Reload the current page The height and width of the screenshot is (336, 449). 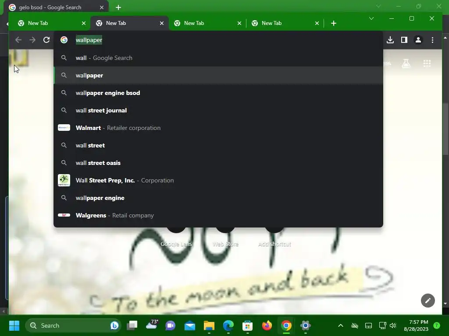[46, 40]
